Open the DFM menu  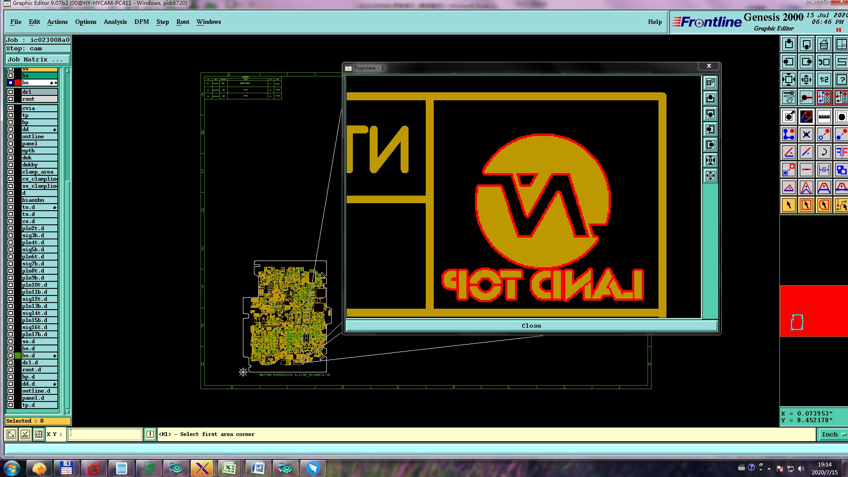pyautogui.click(x=141, y=22)
